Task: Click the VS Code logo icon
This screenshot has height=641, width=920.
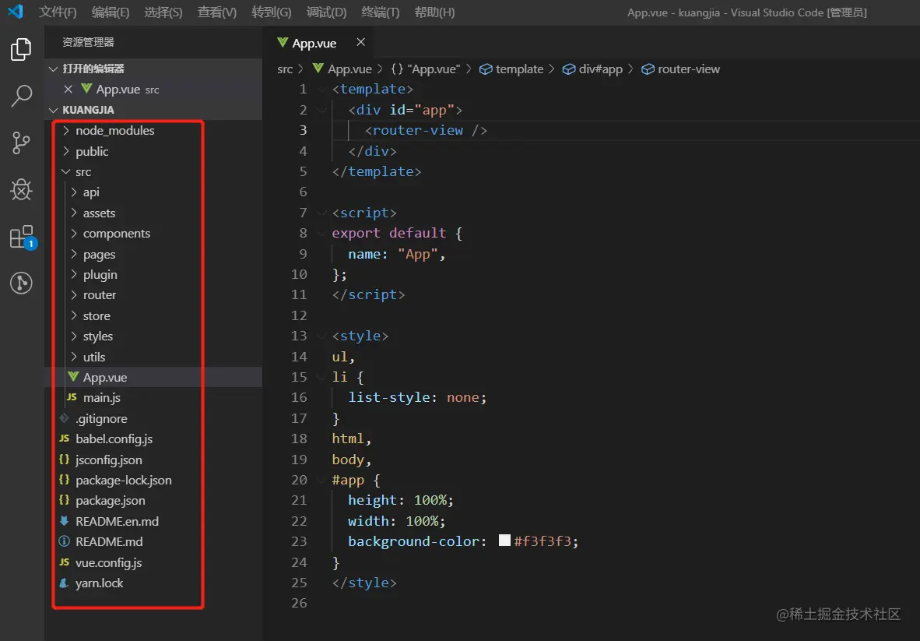Action: coord(16,11)
